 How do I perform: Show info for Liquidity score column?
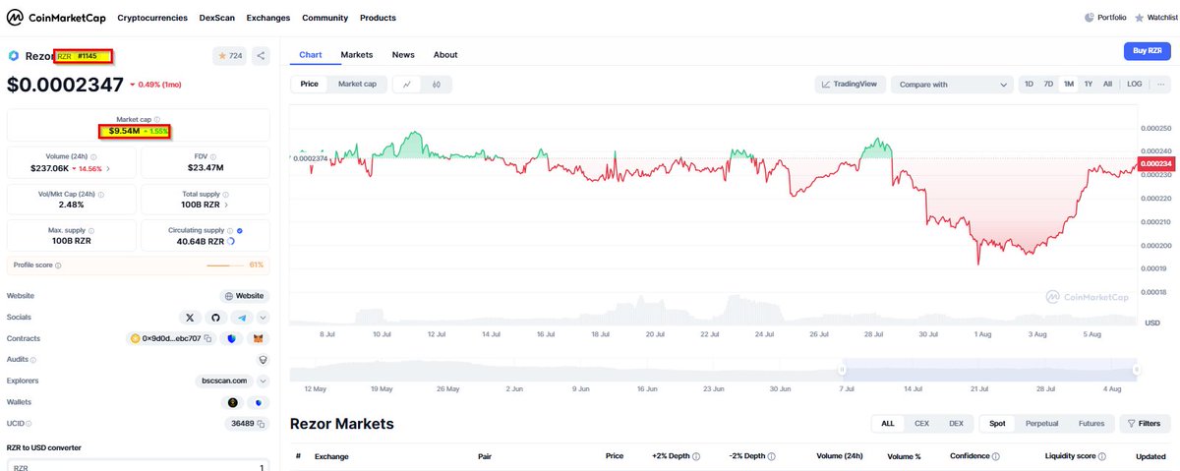tap(1103, 457)
